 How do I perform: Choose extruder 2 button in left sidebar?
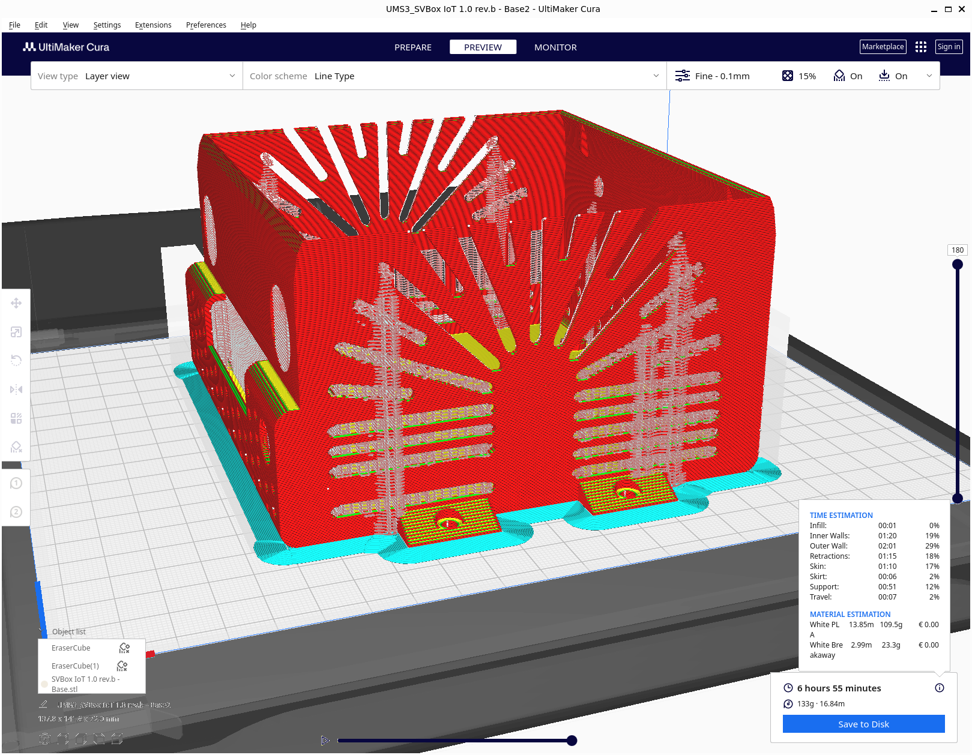(x=16, y=512)
